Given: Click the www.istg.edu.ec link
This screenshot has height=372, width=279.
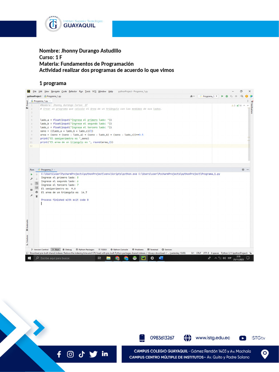Looking at the screenshot, I should click(213, 338).
